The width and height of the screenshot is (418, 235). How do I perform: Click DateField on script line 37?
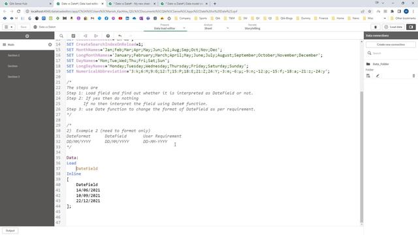coord(87,168)
